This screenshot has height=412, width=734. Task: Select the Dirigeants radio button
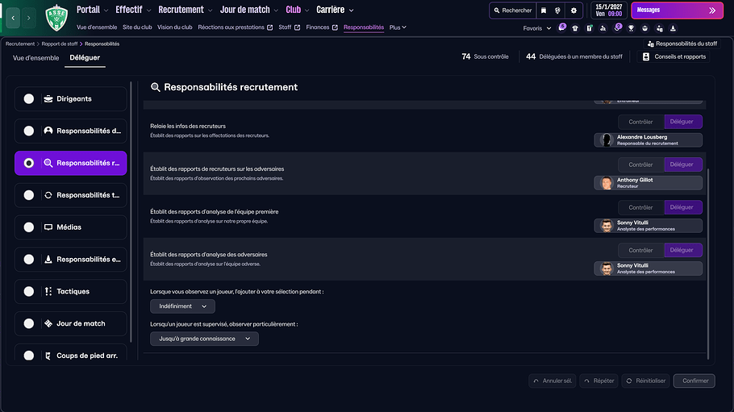tap(29, 99)
